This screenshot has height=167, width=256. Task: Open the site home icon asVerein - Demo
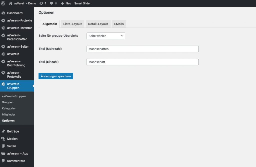pos(10,3)
